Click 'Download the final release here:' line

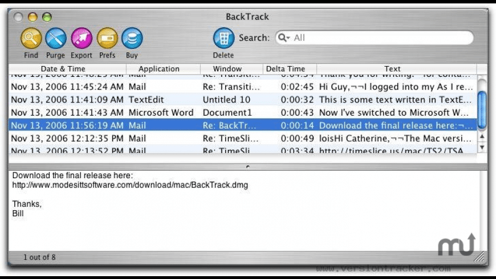[x=73, y=175]
